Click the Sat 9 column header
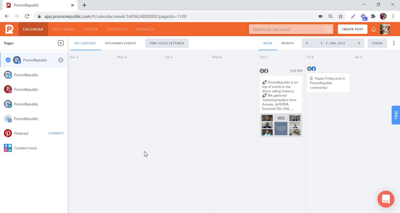 pyautogui.click(x=358, y=57)
